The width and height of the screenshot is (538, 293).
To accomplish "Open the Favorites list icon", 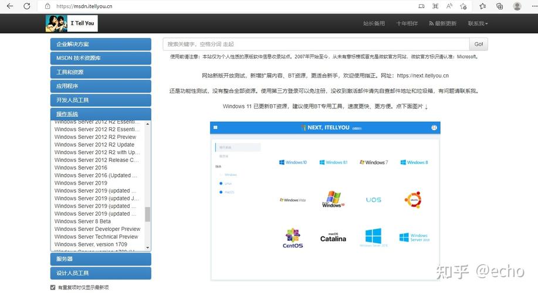I will click(x=483, y=6).
